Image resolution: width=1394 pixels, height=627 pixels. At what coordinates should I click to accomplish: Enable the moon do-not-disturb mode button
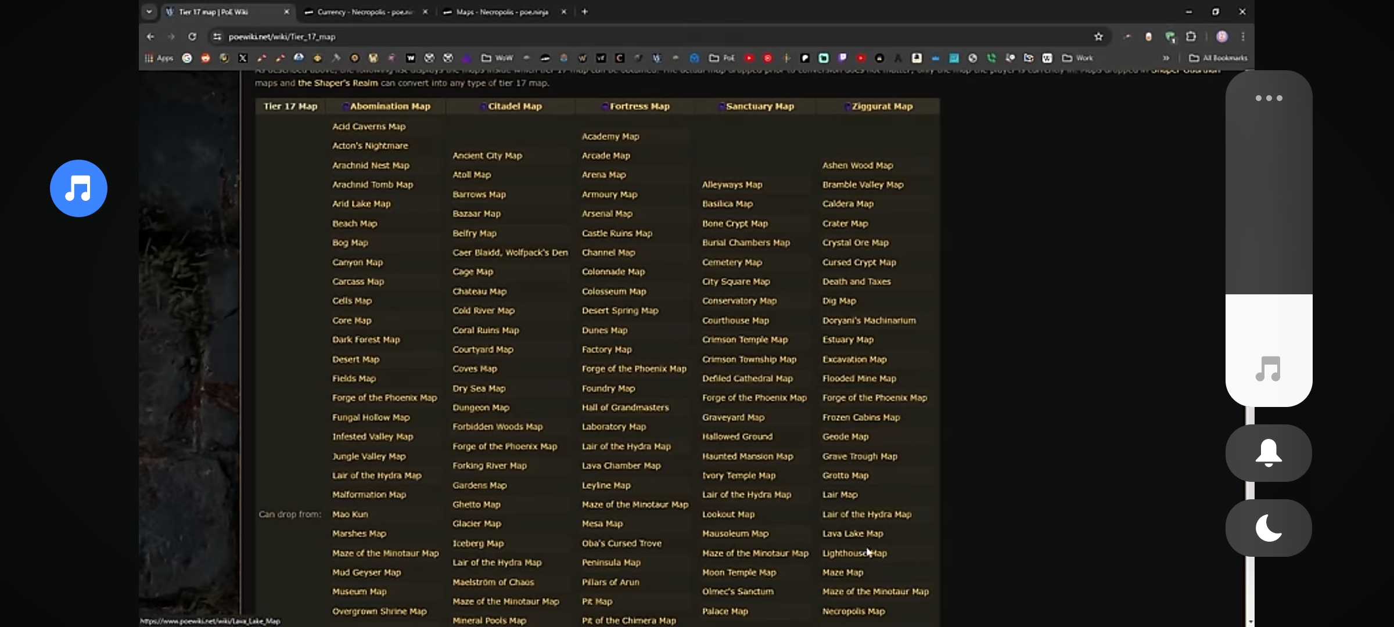tap(1269, 528)
